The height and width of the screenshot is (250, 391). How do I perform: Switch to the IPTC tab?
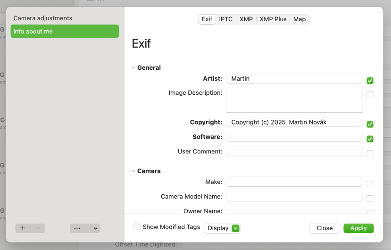click(x=225, y=19)
